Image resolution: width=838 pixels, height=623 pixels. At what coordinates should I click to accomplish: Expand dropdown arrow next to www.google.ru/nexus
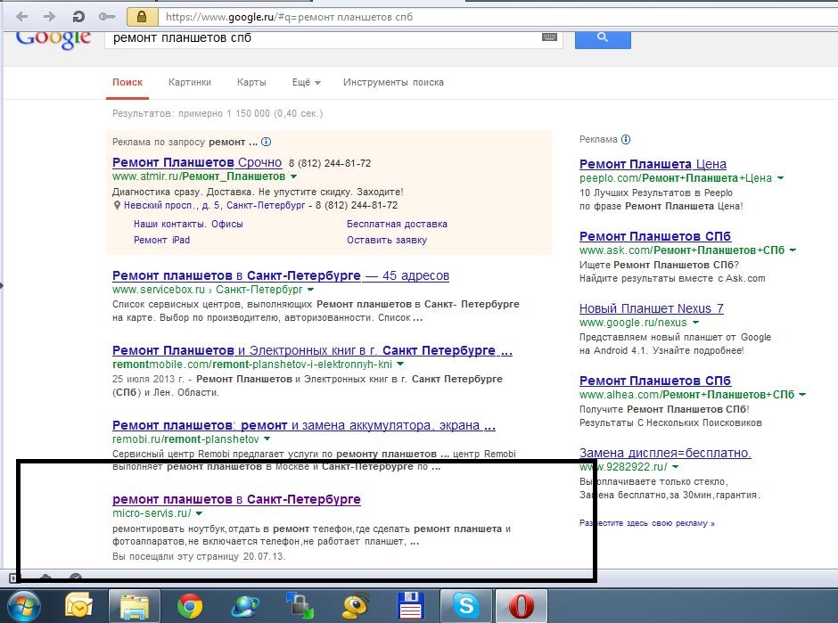pos(695,323)
